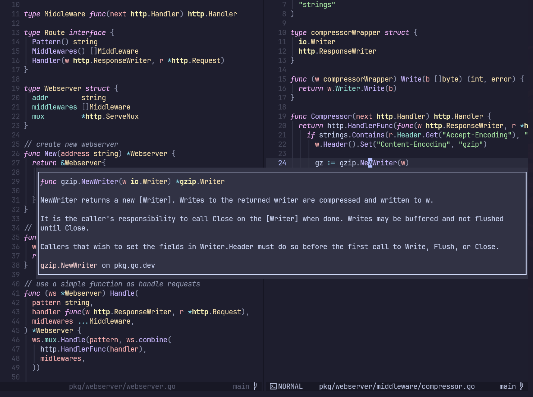Click the func gzip.NewWriter signature in hover popup
This screenshot has height=397, width=533.
[132, 181]
